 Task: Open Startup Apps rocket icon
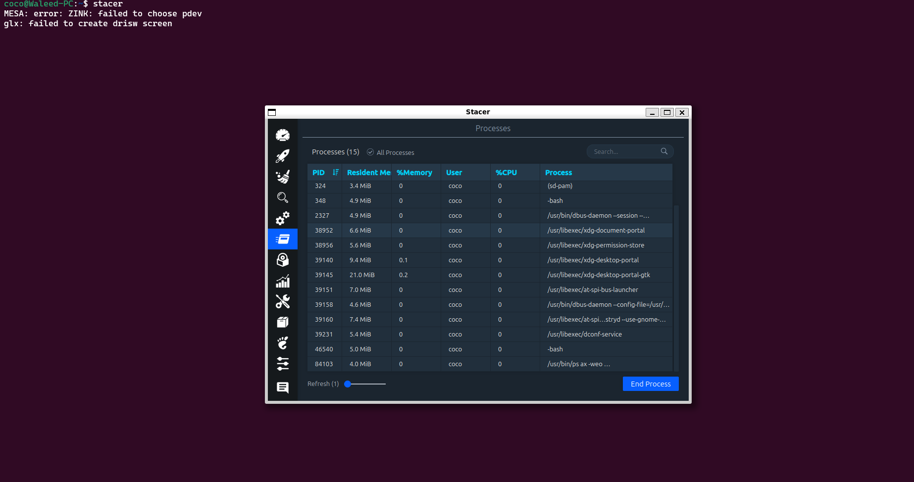(x=283, y=156)
